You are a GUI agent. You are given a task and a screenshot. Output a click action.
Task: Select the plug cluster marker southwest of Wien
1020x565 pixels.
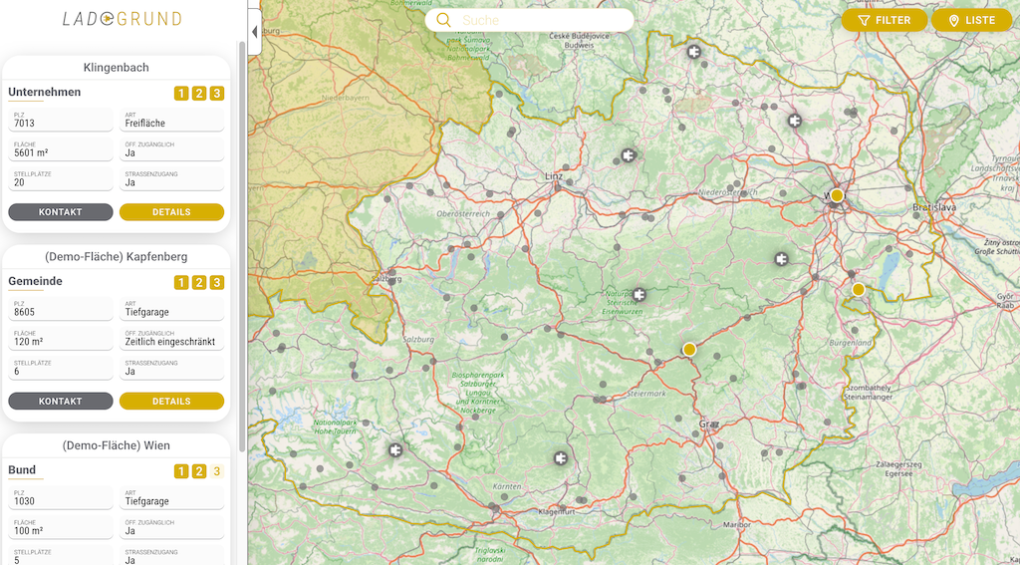782,259
